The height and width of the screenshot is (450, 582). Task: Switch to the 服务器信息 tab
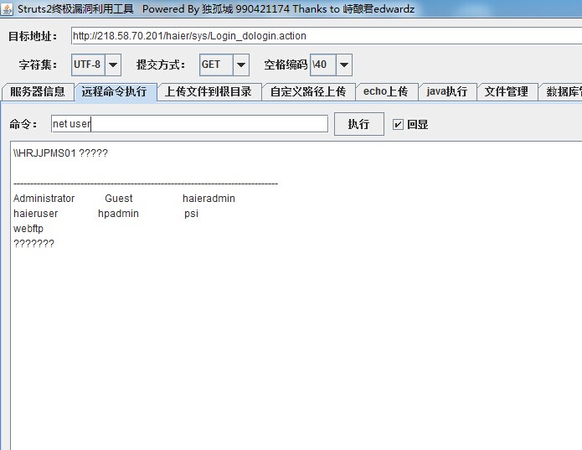pyautogui.click(x=38, y=91)
